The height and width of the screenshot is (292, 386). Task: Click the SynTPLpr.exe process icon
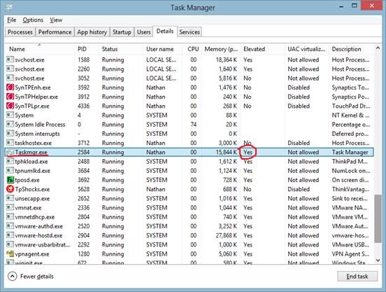click(10, 106)
